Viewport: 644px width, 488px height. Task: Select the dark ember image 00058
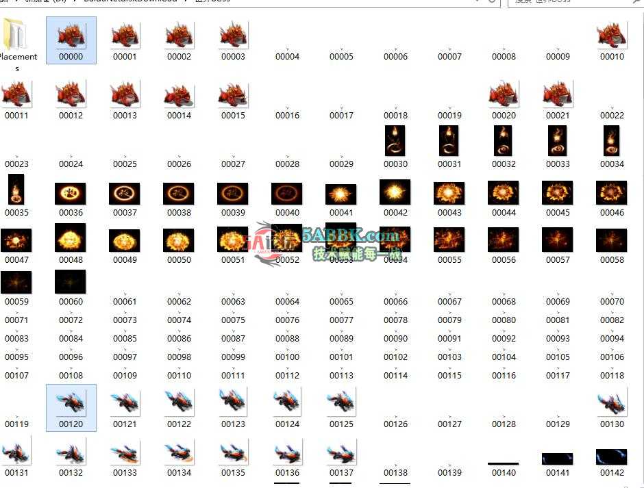612,241
